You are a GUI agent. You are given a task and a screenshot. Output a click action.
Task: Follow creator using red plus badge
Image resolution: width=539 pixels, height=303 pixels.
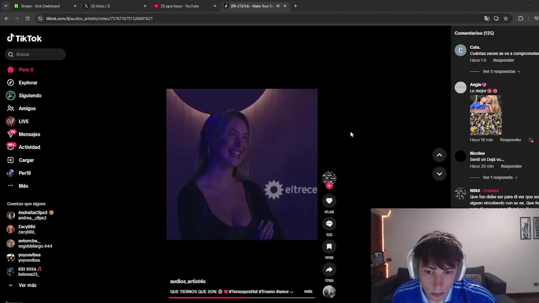click(x=329, y=186)
